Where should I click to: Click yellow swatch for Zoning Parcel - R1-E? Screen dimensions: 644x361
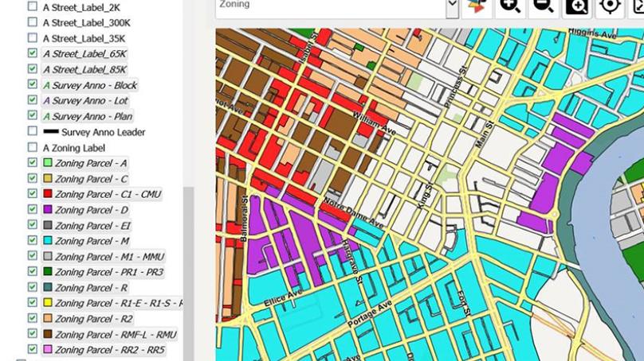click(x=48, y=303)
